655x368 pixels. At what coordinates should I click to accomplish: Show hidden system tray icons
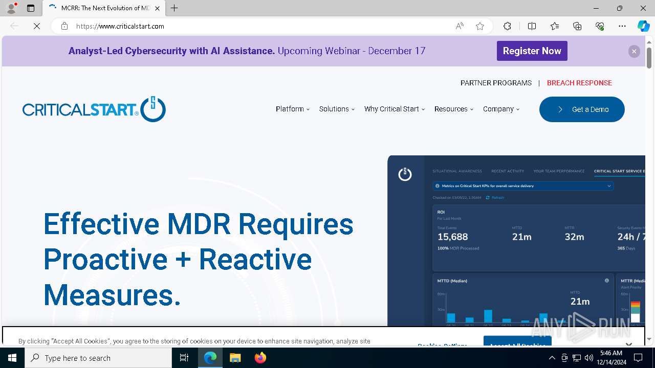point(552,358)
